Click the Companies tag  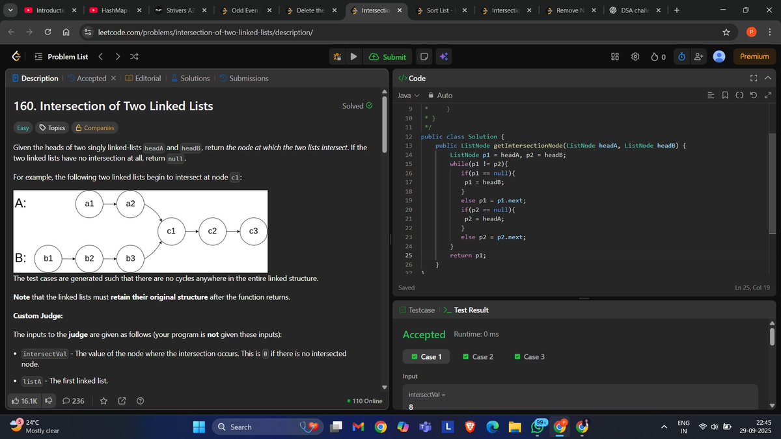click(x=95, y=127)
